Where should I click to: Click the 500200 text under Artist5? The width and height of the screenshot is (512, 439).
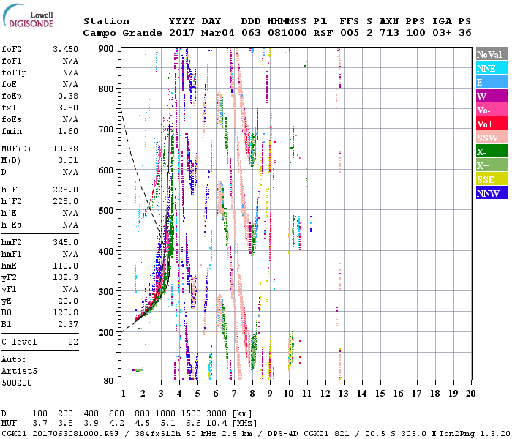tap(17, 383)
